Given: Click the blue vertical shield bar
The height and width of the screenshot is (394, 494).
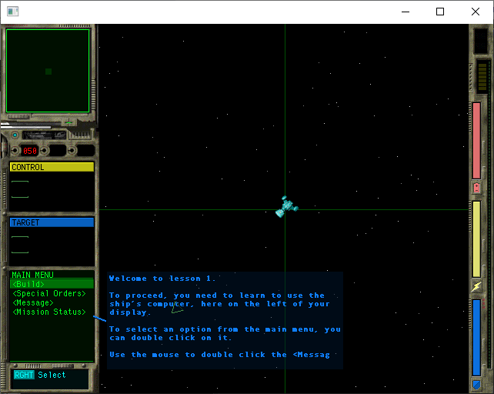Looking at the screenshot, I should tap(476, 338).
